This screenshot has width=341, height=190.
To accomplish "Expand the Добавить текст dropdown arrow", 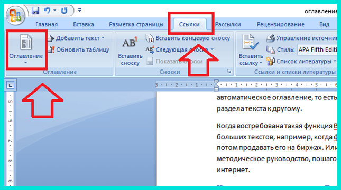I will [103, 38].
